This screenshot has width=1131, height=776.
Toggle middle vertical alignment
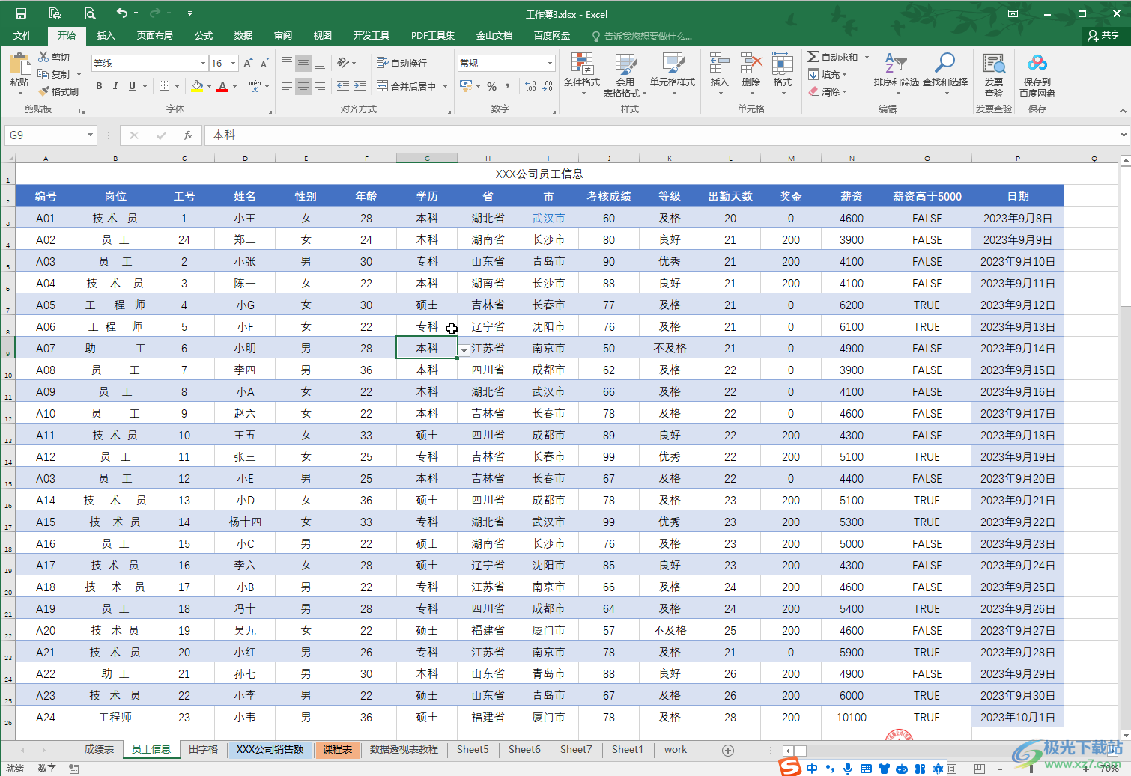(x=303, y=64)
